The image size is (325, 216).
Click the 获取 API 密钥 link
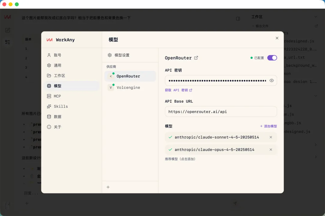[178, 90]
